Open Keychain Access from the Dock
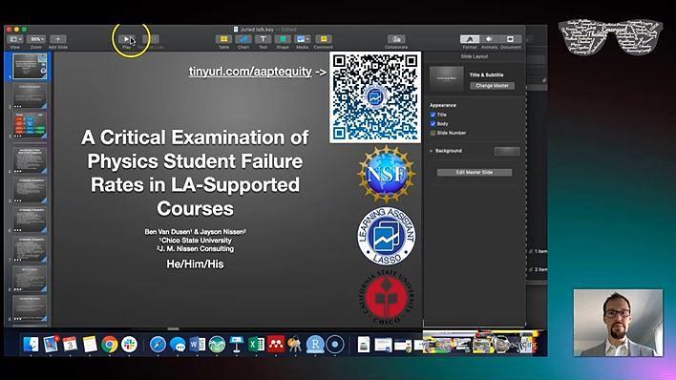This screenshot has height=380, width=676. tap(295, 345)
